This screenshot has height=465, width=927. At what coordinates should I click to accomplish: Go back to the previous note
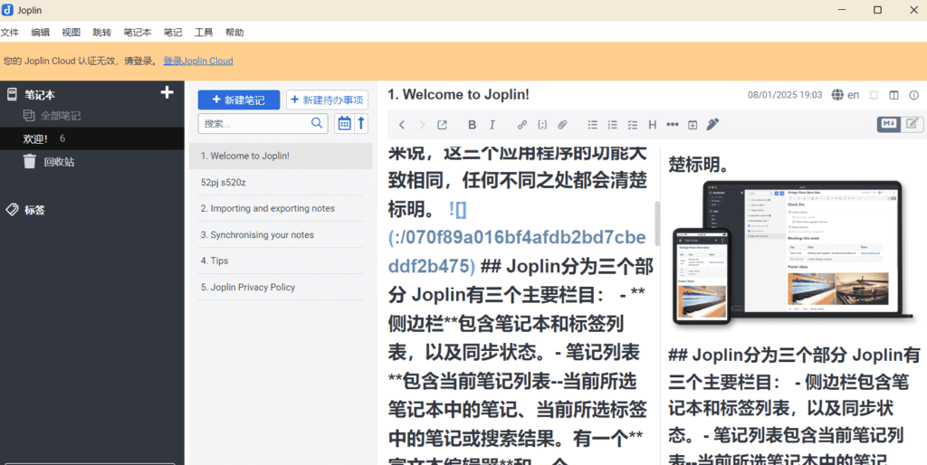pos(402,125)
